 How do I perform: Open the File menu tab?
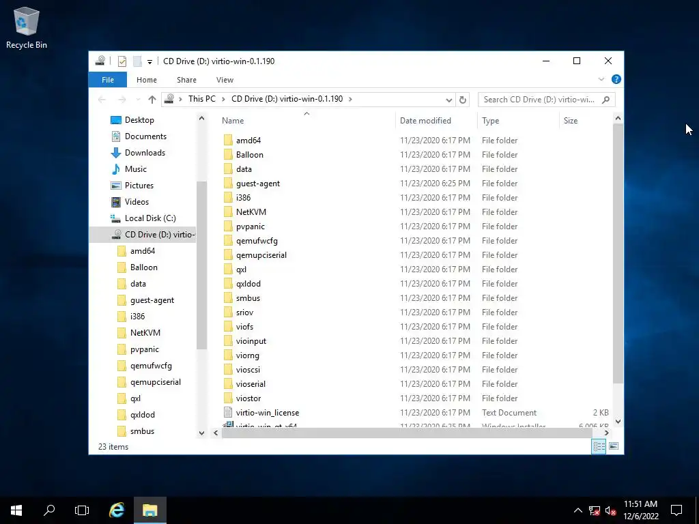pyautogui.click(x=108, y=80)
